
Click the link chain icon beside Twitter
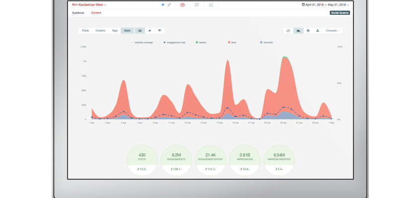tap(169, 4)
